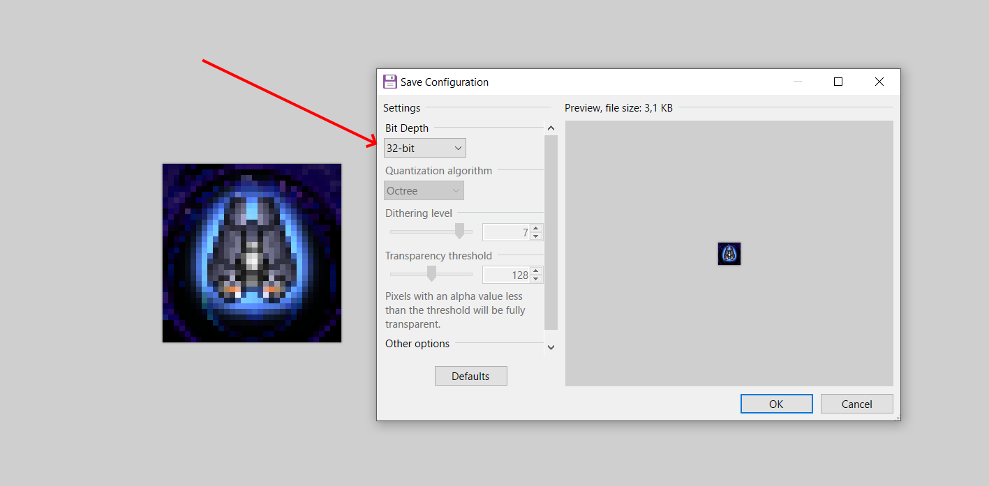The height and width of the screenshot is (486, 989).
Task: Close the Save Configuration dialog
Action: [879, 82]
